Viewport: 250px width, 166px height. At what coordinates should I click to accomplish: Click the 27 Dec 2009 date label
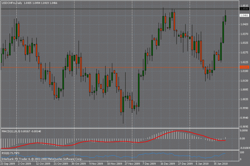tap(186, 164)
